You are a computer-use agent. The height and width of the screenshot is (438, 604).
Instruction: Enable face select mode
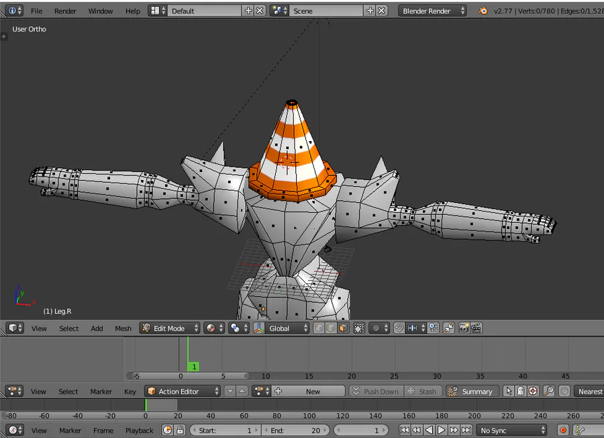[343, 328]
